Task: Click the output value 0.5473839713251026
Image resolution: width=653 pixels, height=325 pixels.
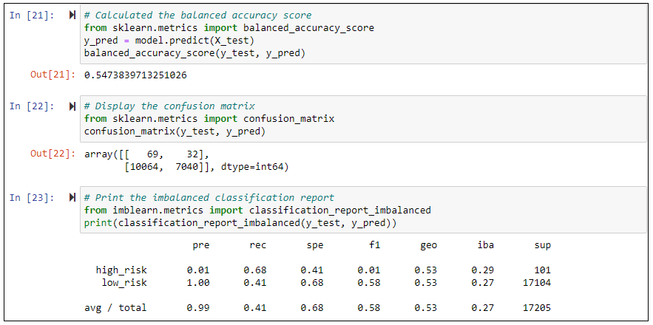Action: pos(135,75)
